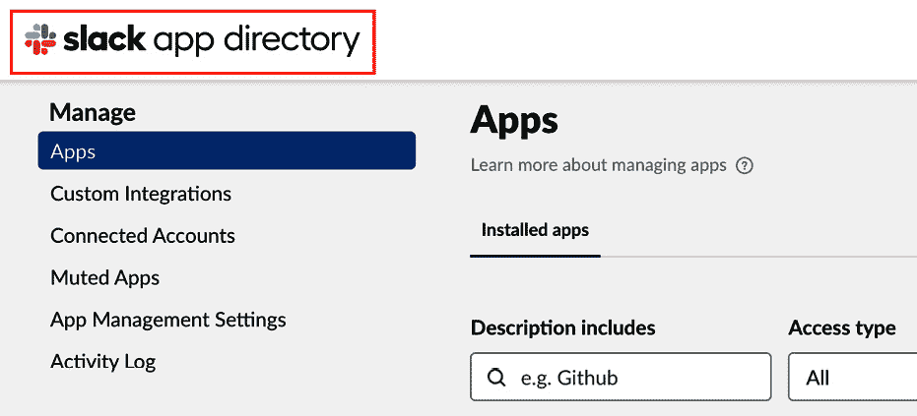This screenshot has height=416, width=917.
Task: Click the Slack app directory logo
Action: tap(192, 41)
